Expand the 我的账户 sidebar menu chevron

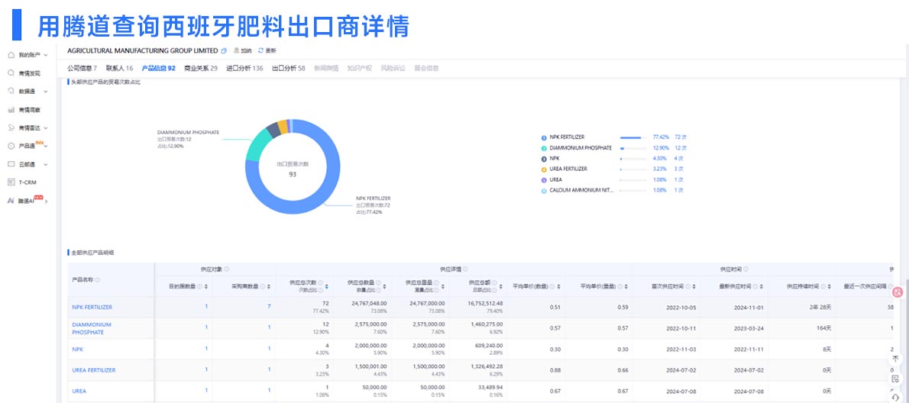click(x=46, y=56)
